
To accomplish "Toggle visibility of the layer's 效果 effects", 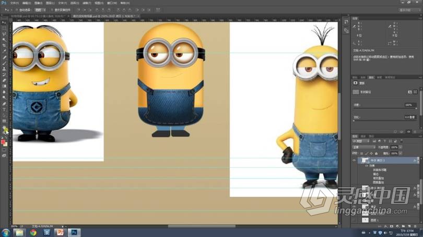I will point(367,166).
